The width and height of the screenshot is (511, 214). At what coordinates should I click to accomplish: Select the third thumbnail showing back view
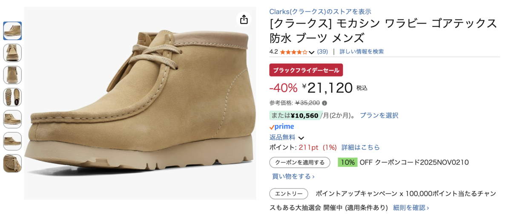12,75
